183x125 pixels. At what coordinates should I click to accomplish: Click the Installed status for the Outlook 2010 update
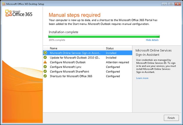tap(111, 58)
